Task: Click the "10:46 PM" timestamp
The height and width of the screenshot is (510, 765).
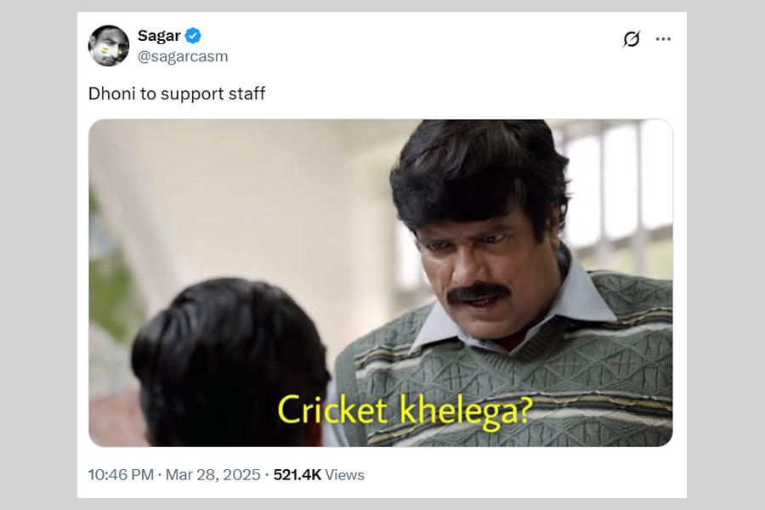Action: [x=121, y=475]
